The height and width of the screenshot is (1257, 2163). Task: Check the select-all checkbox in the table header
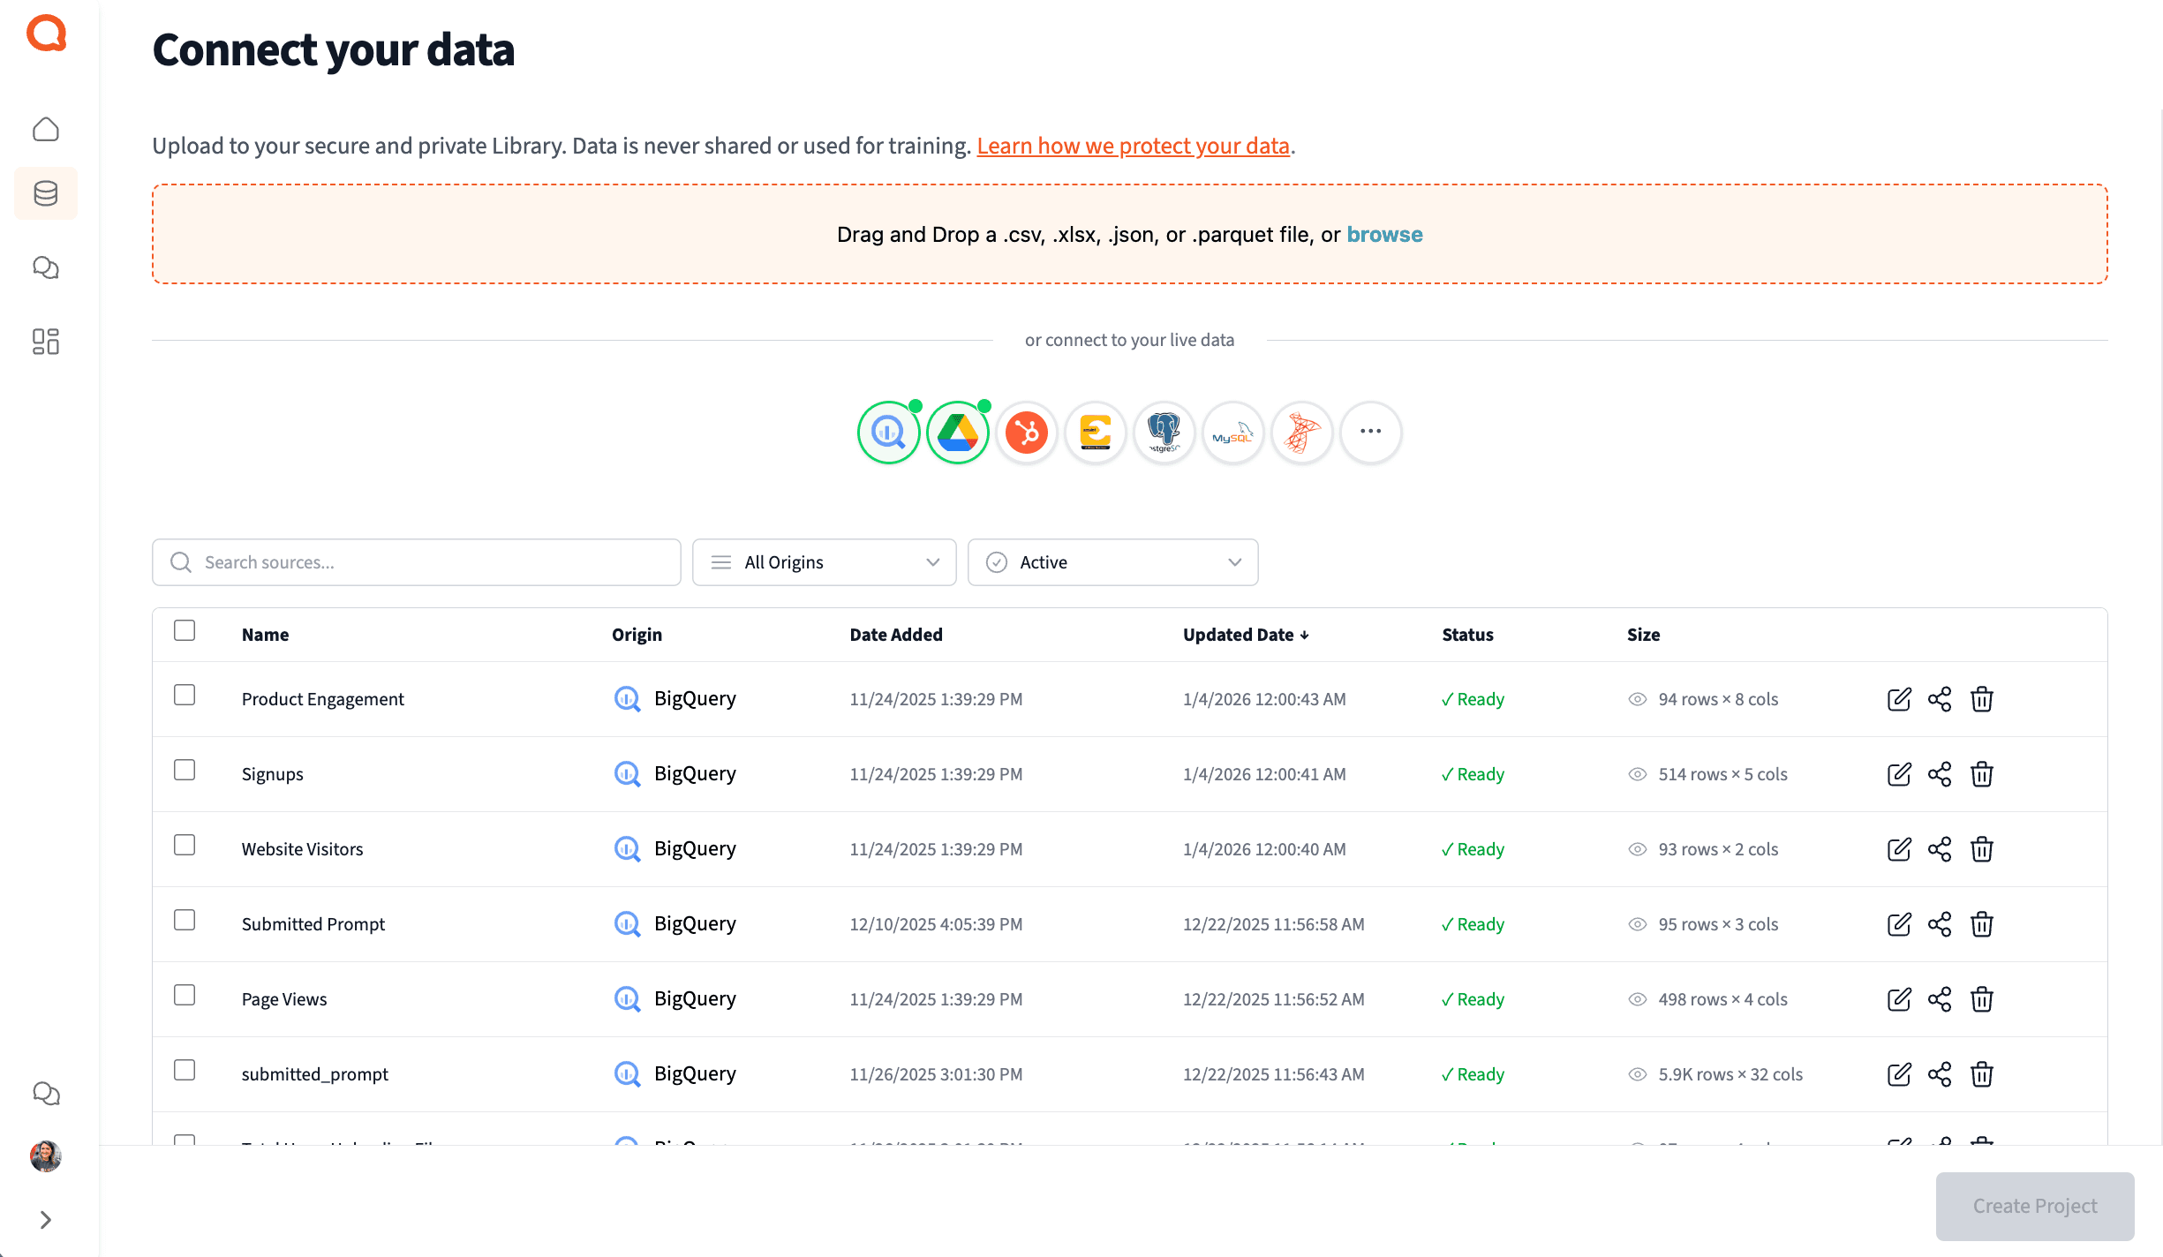pos(185,630)
